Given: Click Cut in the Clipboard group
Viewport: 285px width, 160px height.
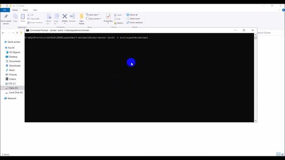Looking at the screenshot, I should (30, 15).
